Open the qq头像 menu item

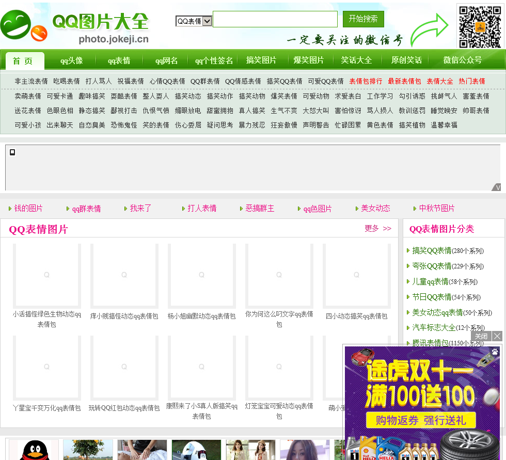tap(72, 60)
